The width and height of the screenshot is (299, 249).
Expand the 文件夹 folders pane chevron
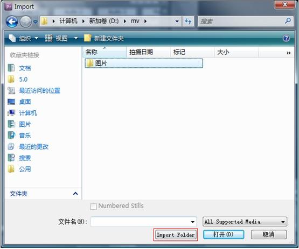click(x=75, y=194)
